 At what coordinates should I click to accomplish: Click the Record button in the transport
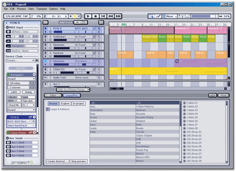click(x=95, y=16)
